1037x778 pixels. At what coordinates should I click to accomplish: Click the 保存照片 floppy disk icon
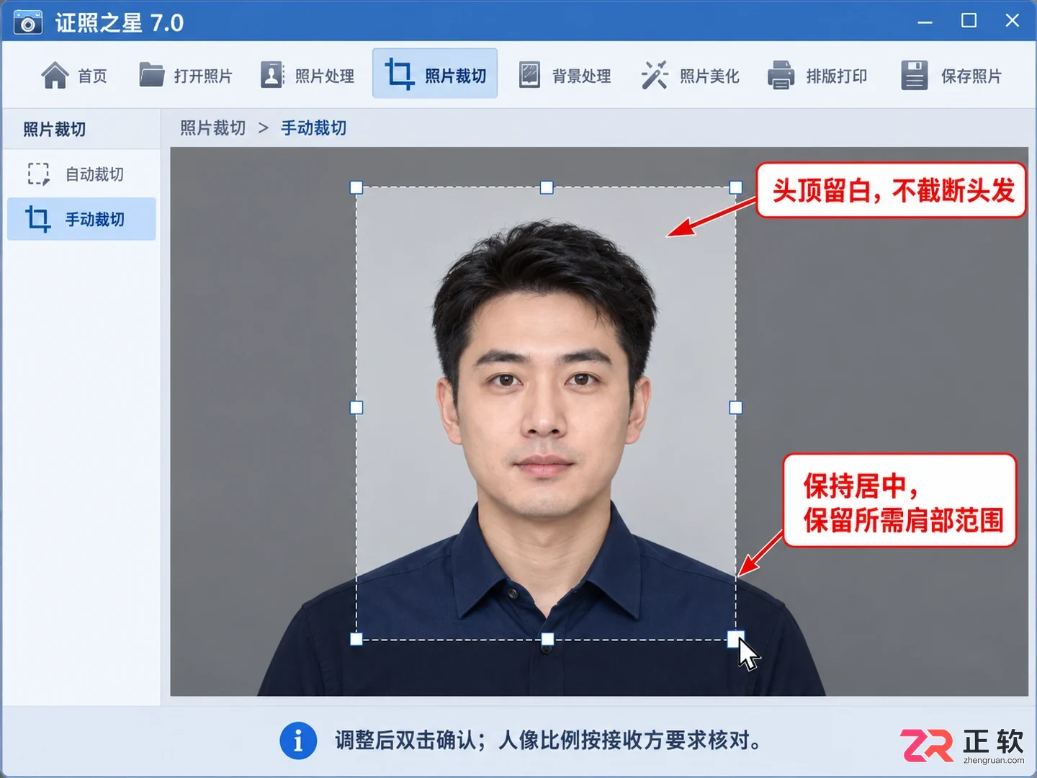coord(915,75)
